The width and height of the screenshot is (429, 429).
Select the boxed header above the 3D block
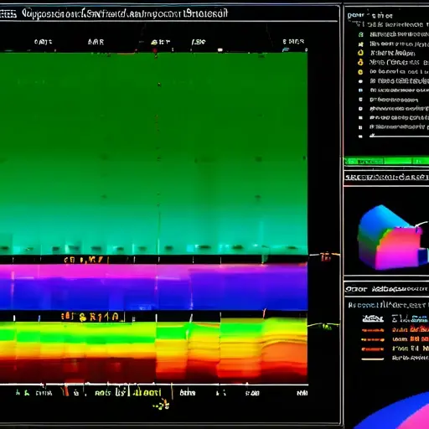tap(387, 177)
